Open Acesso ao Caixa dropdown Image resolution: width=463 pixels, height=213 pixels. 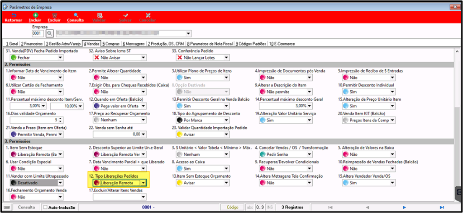tap(226, 169)
